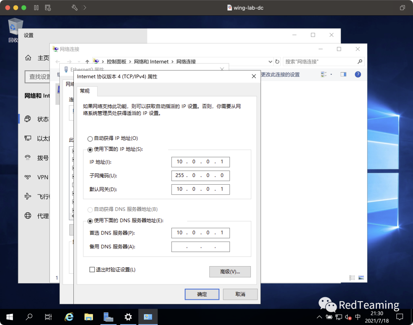This screenshot has width=413, height=325.
Task: Open 拨号 dial-up section in Settings
Action: pos(36,158)
